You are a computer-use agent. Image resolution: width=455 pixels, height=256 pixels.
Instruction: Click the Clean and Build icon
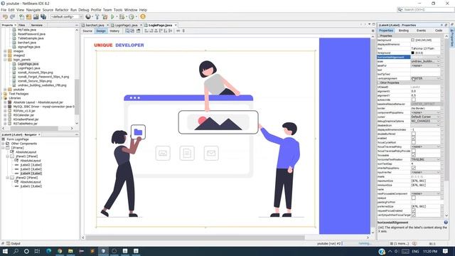pos(105,17)
